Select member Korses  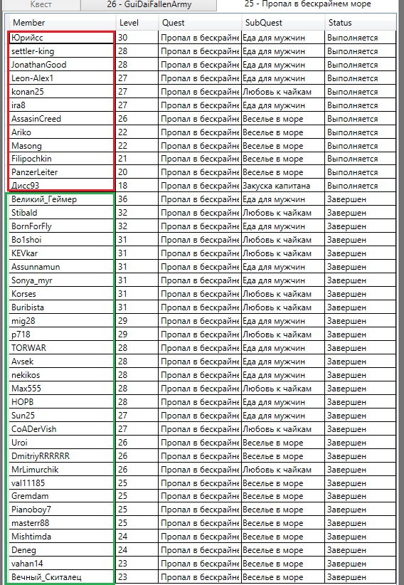pyautogui.click(x=61, y=294)
